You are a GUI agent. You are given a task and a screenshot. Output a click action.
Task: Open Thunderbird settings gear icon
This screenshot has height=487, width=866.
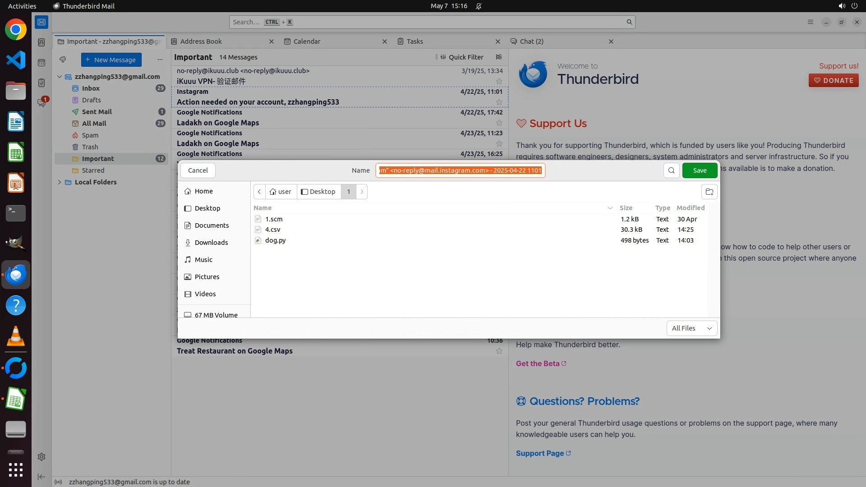[41, 457]
